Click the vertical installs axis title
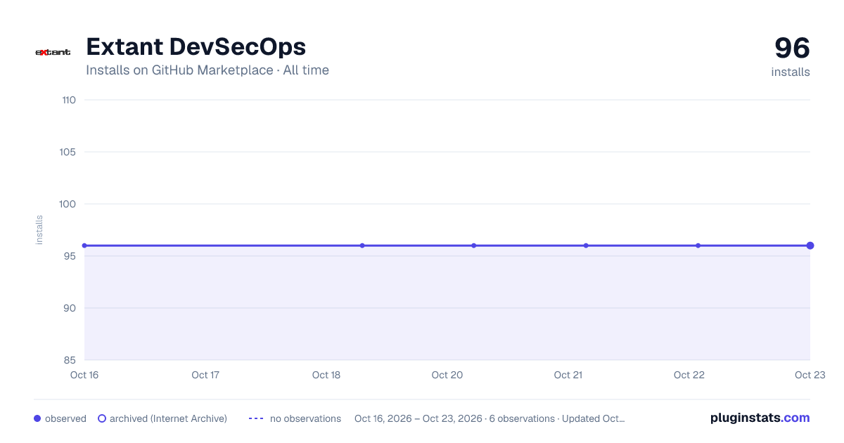844x443 pixels. [39, 230]
